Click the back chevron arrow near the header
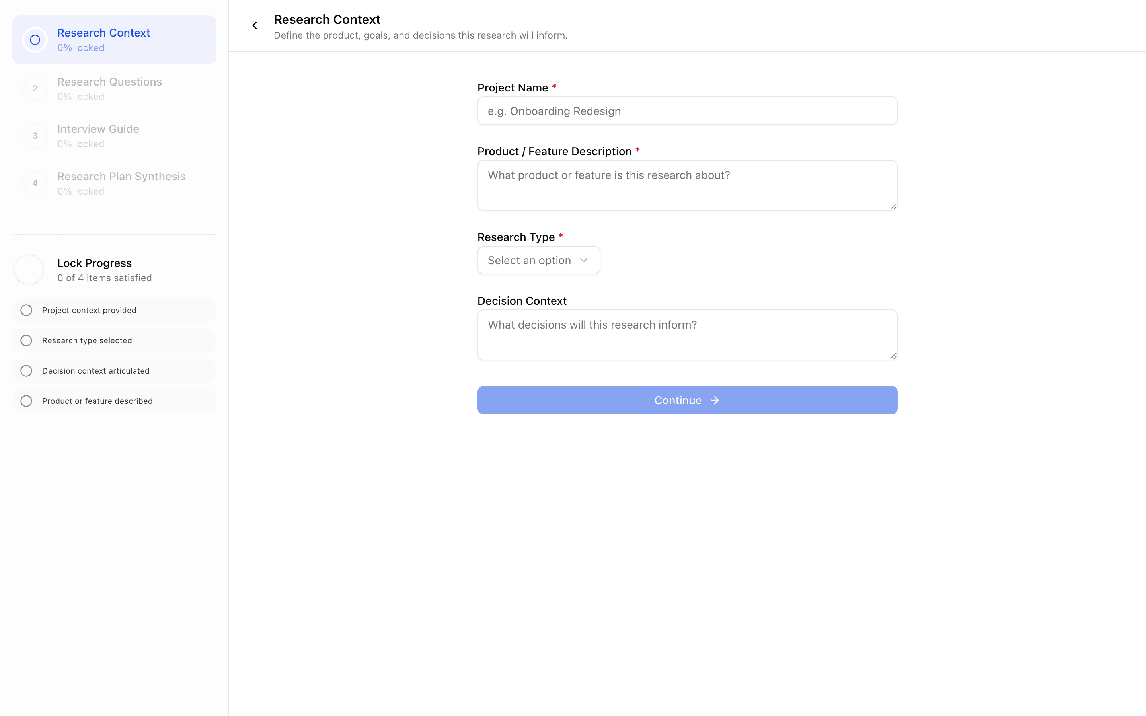 pyautogui.click(x=255, y=25)
